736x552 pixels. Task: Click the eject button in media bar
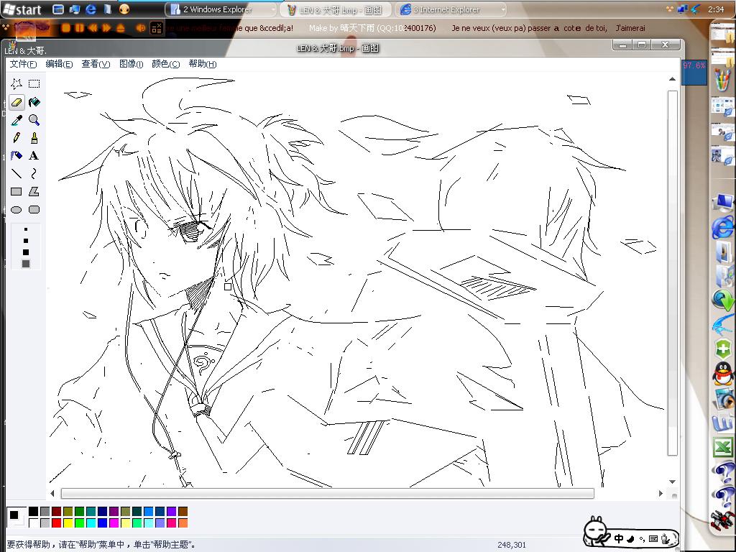click(x=121, y=28)
